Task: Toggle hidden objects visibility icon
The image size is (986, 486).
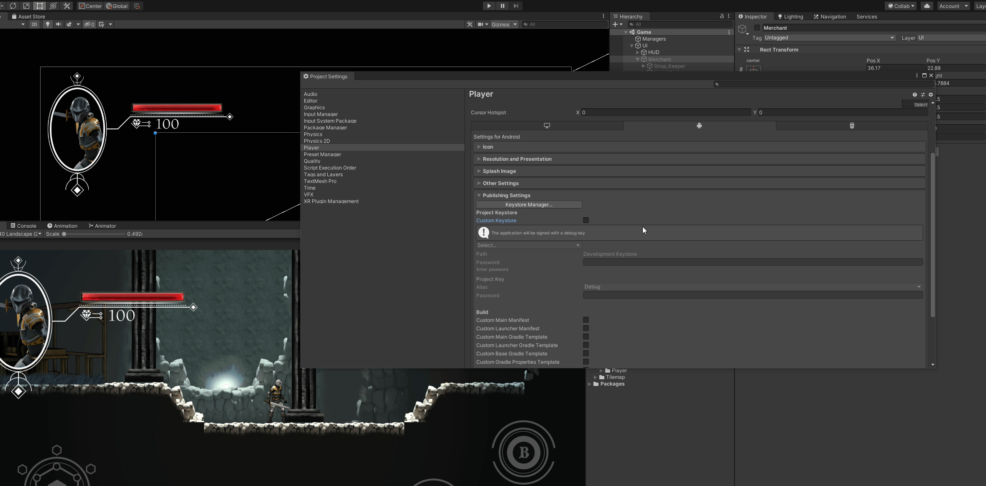Action: (89, 24)
